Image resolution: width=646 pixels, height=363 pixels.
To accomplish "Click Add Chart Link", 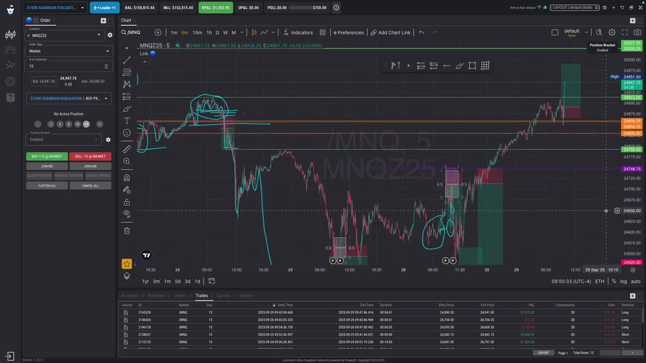I will [x=391, y=32].
